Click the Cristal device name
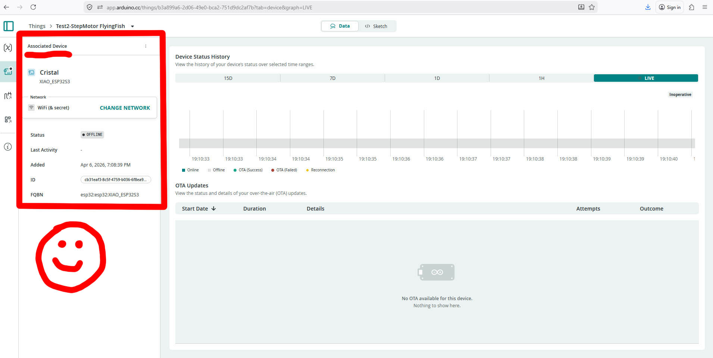The height and width of the screenshot is (358, 713). (49, 72)
